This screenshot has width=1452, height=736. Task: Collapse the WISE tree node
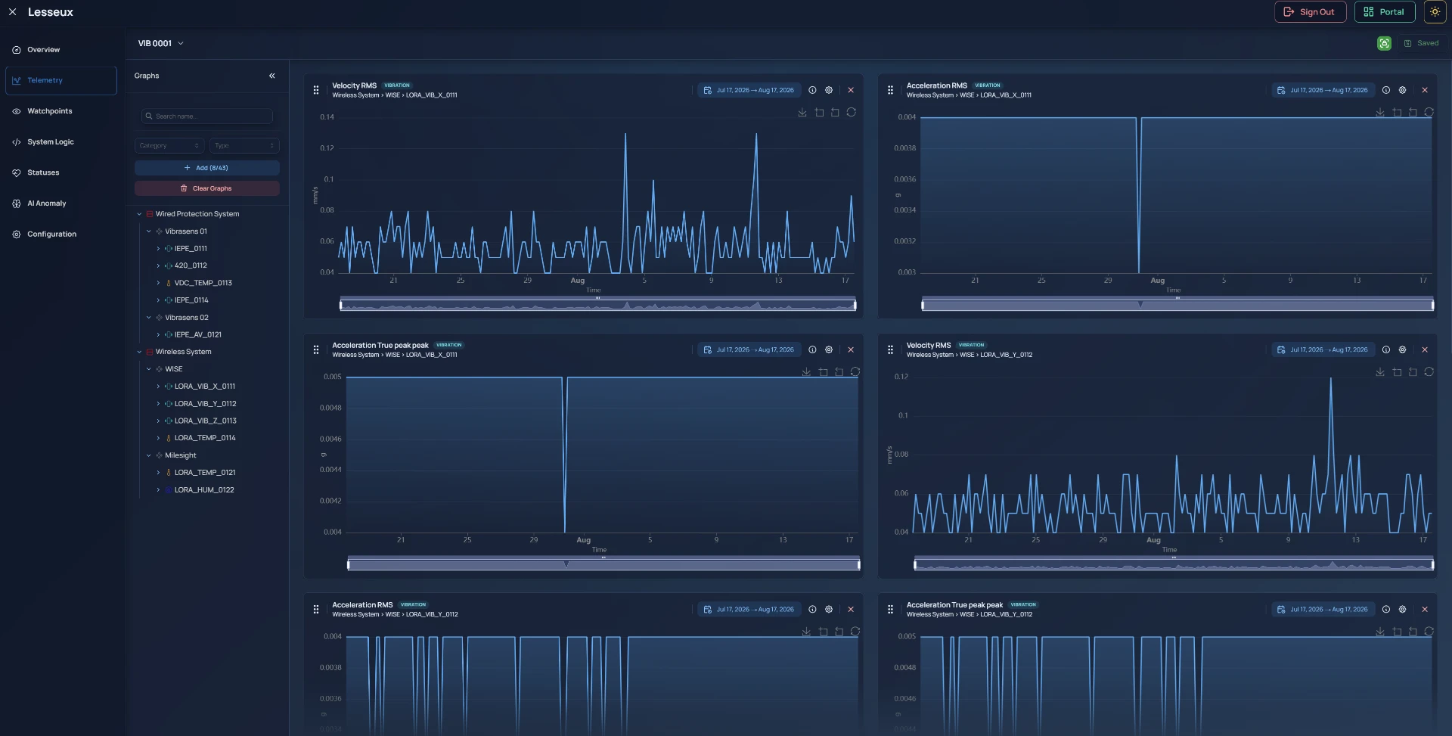click(149, 369)
